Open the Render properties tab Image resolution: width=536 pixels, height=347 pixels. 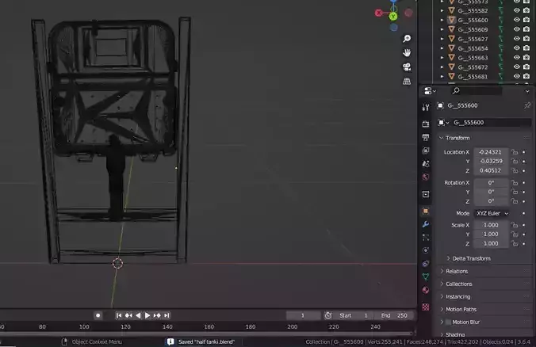[426, 124]
